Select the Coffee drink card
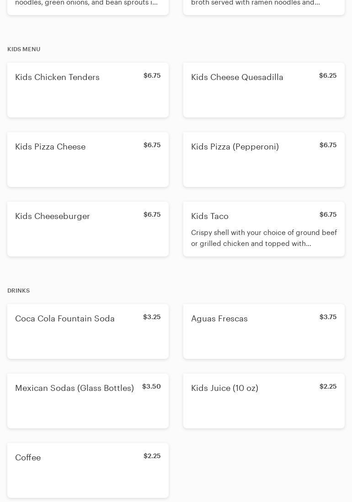 tap(88, 470)
